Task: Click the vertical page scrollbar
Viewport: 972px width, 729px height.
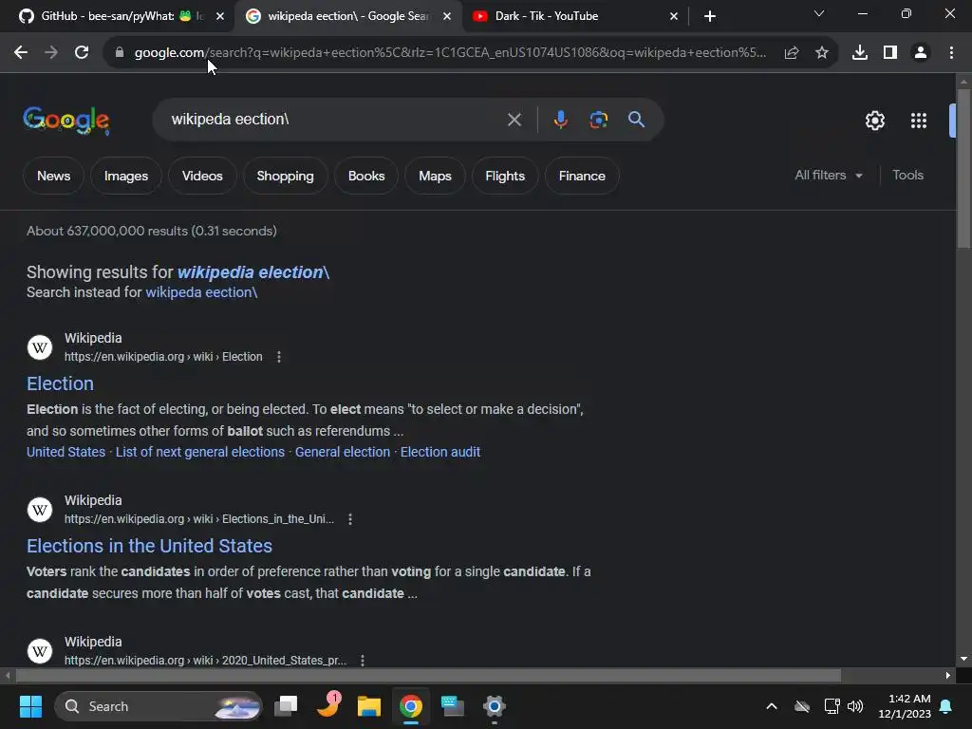Action: (963, 169)
